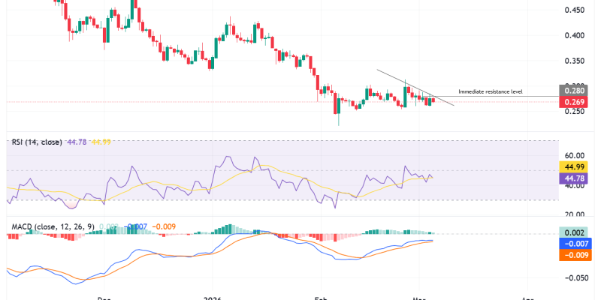The width and height of the screenshot is (601, 300).
Task: Click the purple 44.78 value in RSI legend
Action: coord(77,142)
